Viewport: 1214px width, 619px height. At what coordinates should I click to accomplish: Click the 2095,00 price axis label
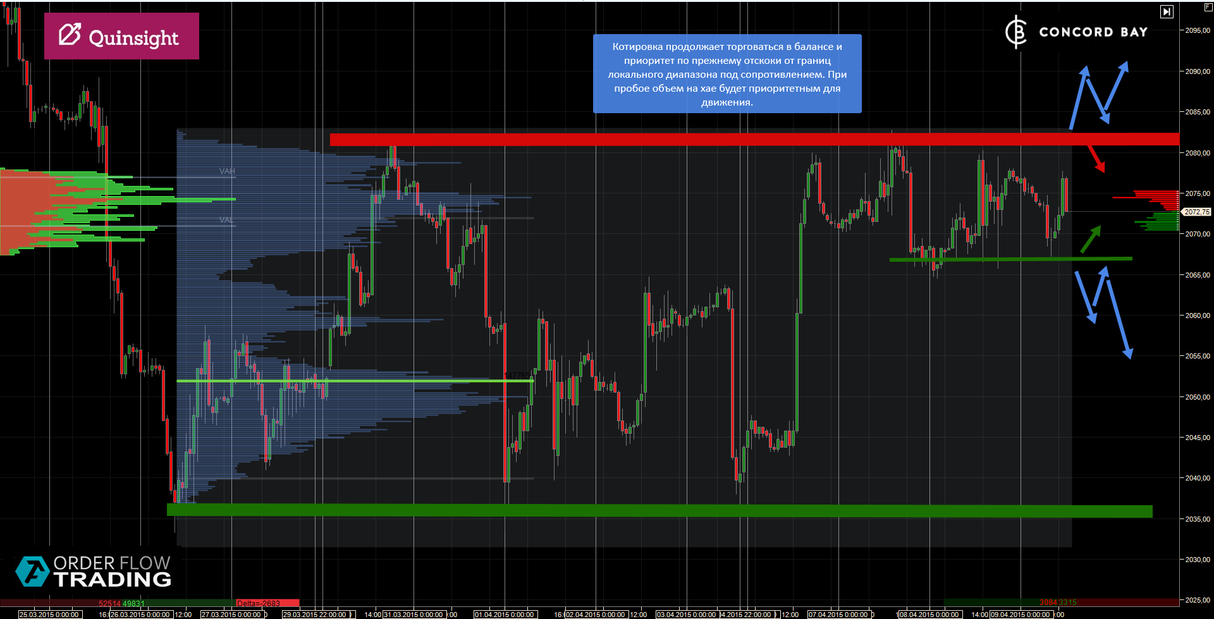[x=1198, y=30]
